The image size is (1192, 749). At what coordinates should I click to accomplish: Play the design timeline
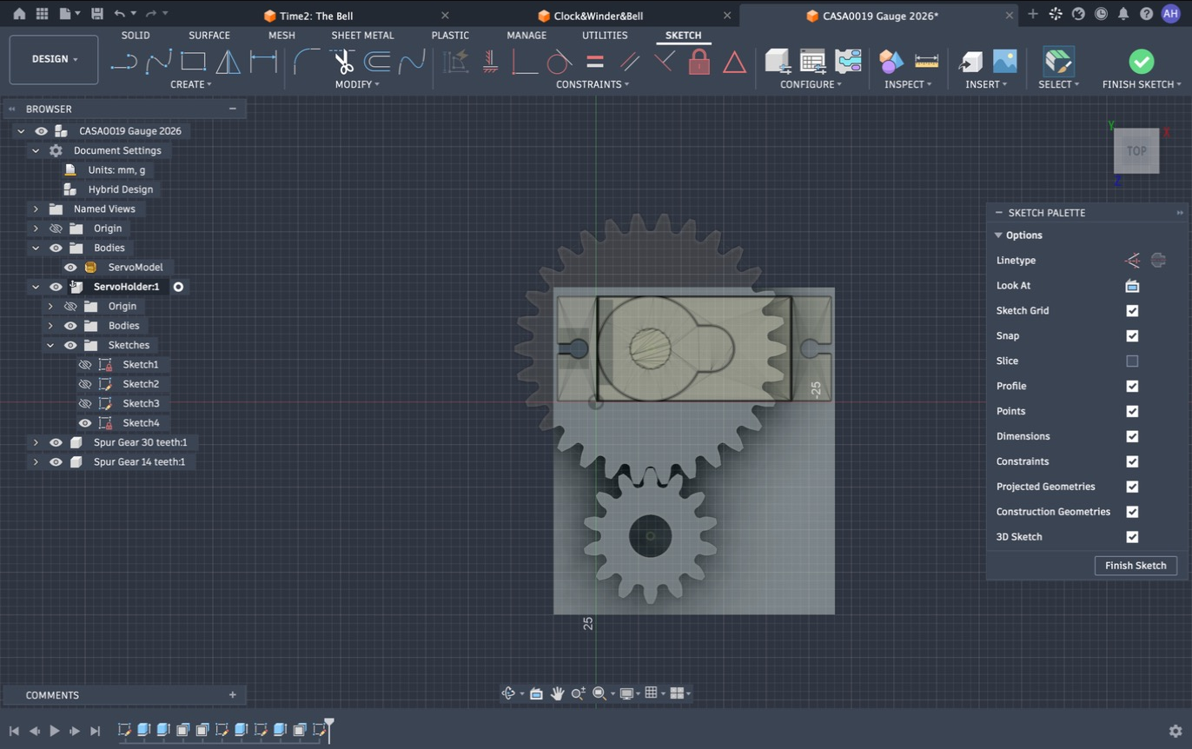coord(55,732)
